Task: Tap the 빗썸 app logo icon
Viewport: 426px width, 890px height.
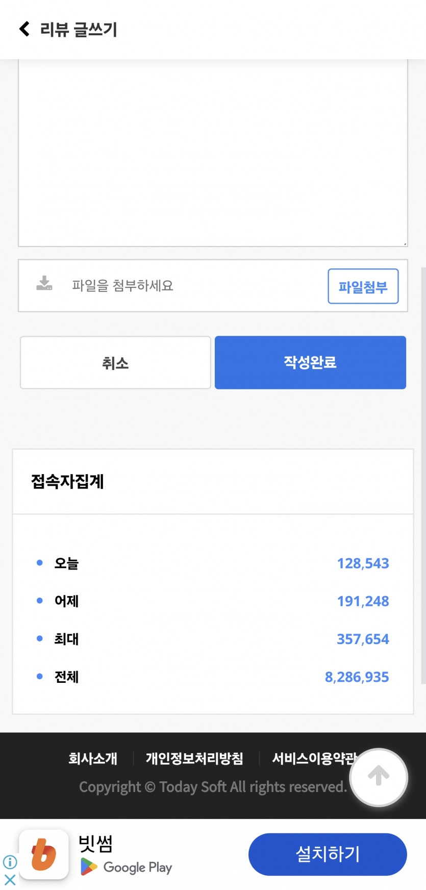Action: coord(44,854)
